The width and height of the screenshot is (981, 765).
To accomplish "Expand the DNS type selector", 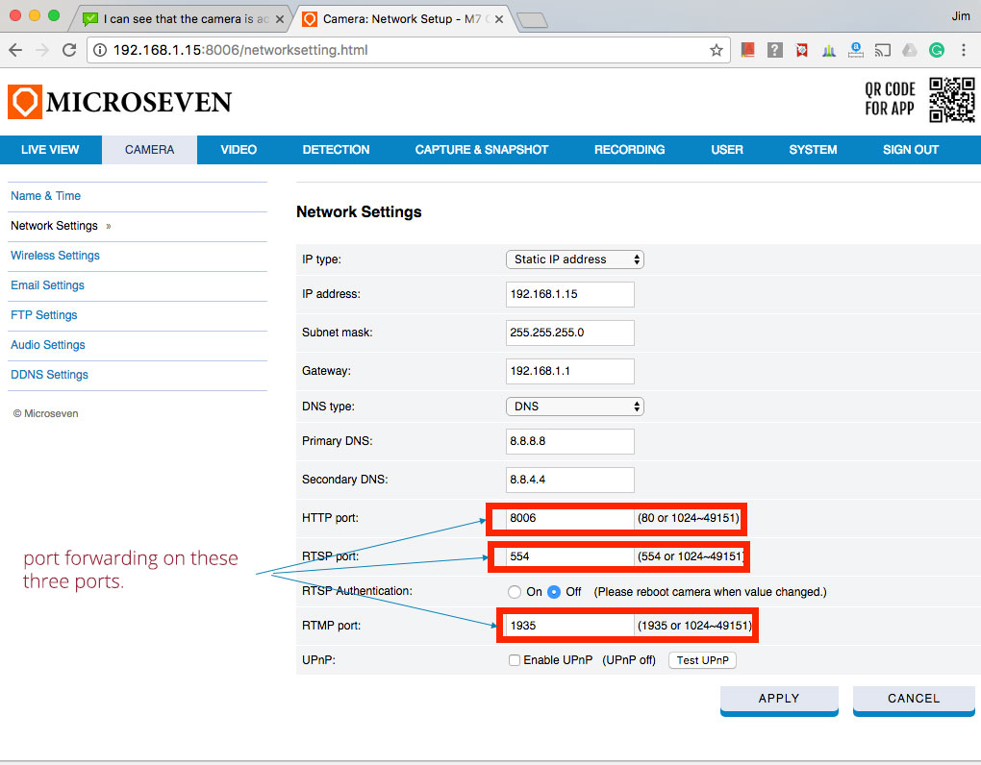I will pos(574,406).
